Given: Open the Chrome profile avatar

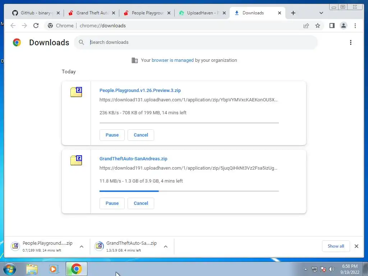Looking at the screenshot, I should tap(343, 26).
